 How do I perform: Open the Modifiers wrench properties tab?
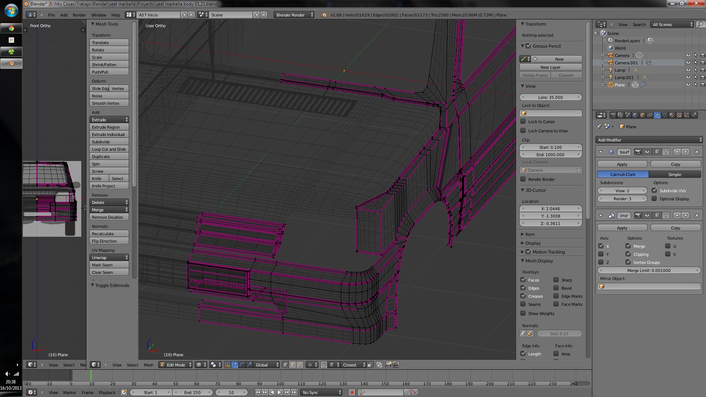pyautogui.click(x=657, y=115)
